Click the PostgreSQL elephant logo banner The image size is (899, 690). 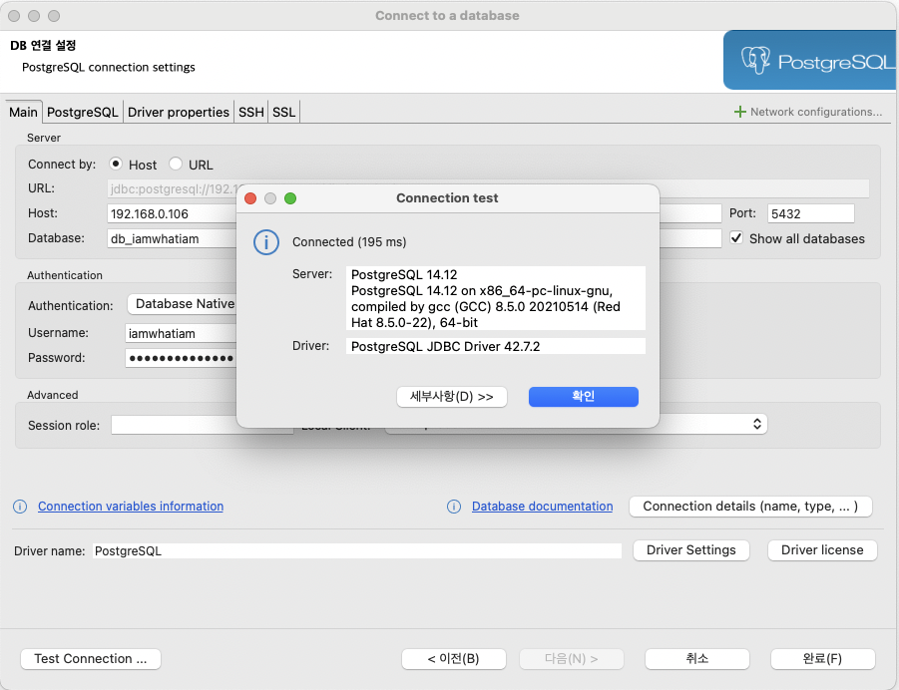[810, 60]
